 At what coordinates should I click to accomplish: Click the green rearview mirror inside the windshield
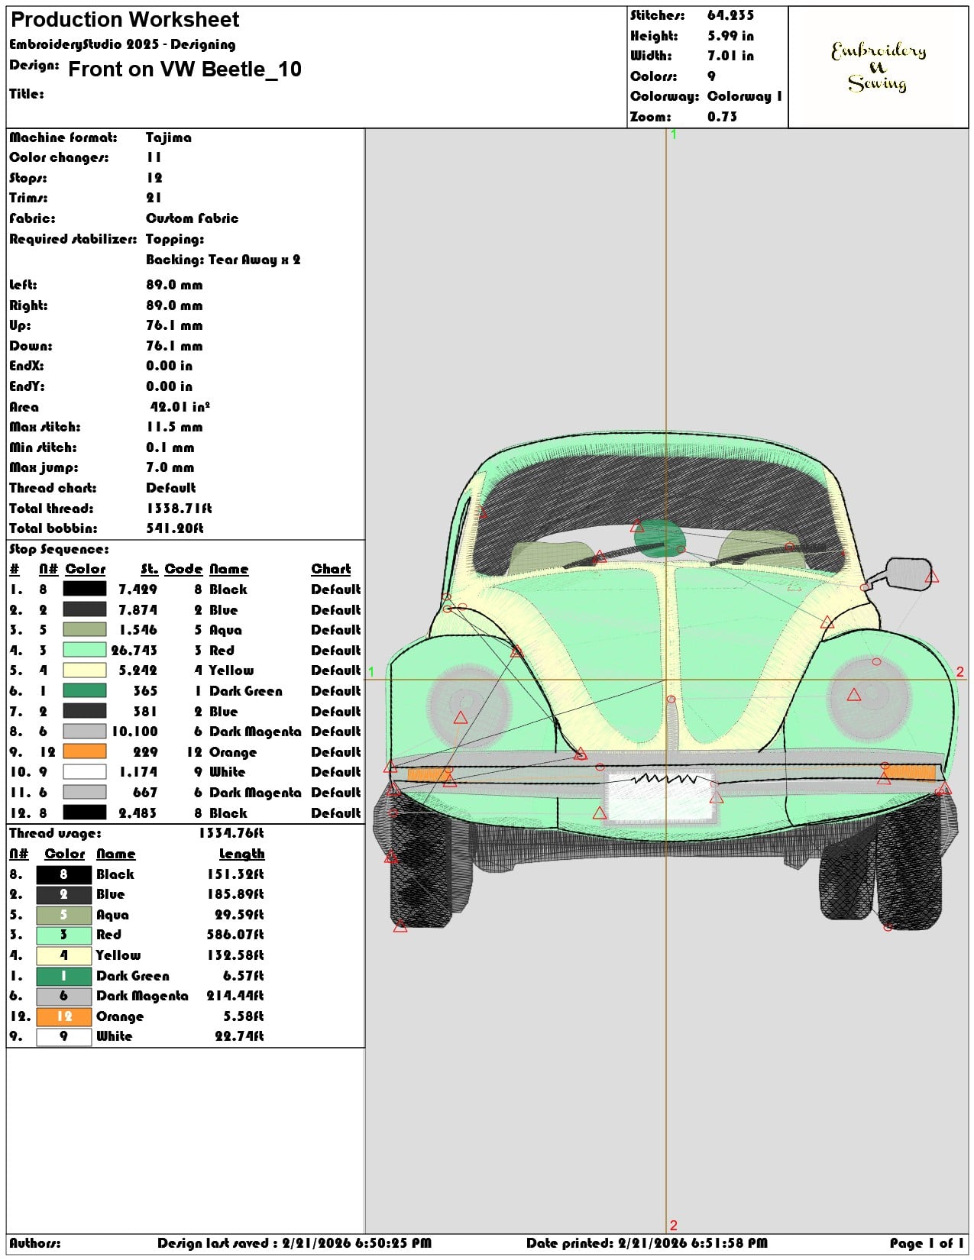click(x=659, y=537)
